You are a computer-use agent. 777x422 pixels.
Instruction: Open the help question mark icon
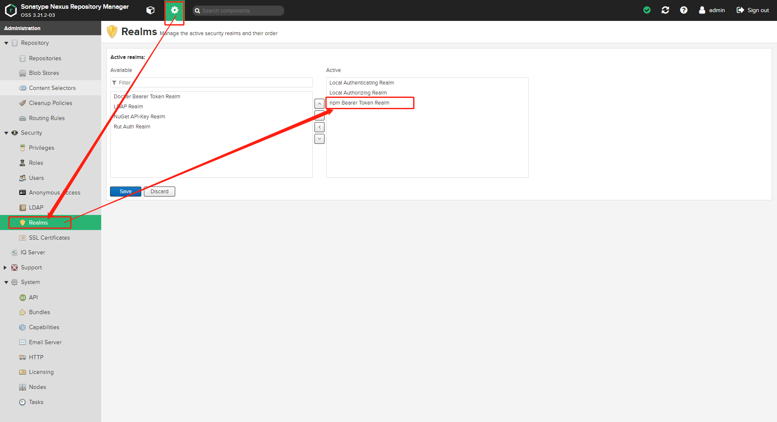coord(684,10)
